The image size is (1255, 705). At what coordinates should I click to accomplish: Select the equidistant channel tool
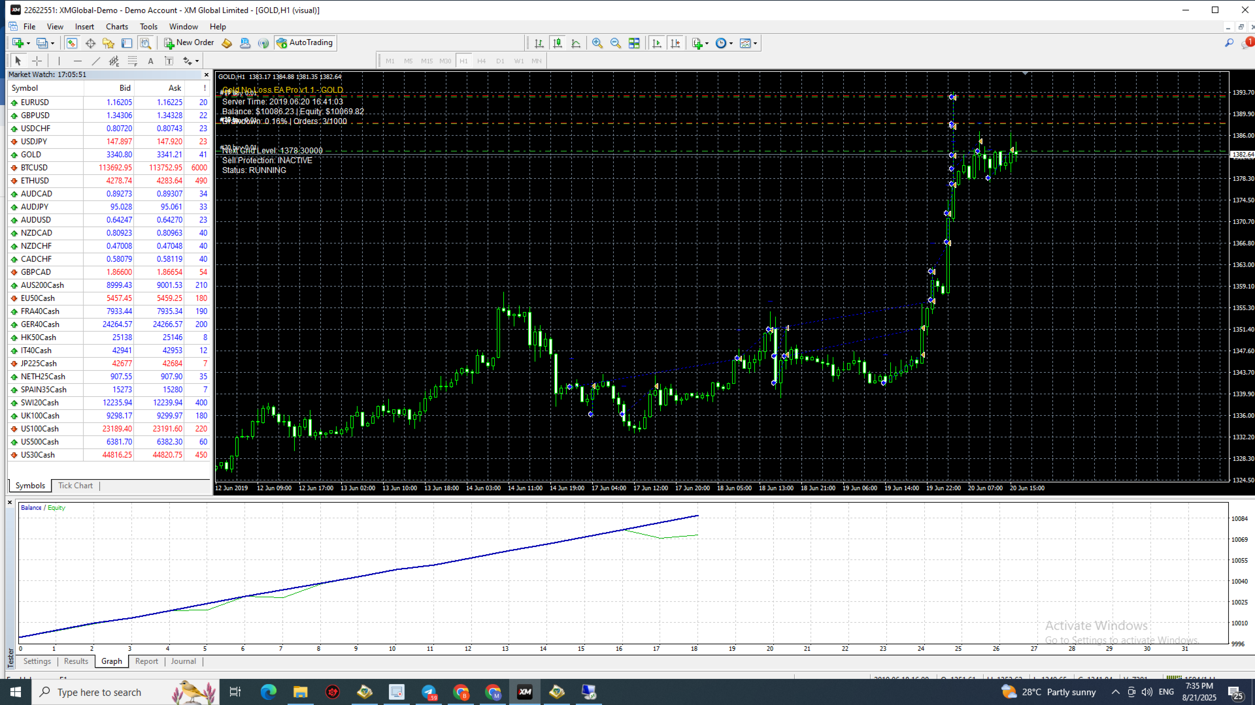(114, 61)
